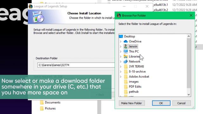Expand the Network tree node
The width and height of the screenshot is (203, 114).
coord(121,61)
